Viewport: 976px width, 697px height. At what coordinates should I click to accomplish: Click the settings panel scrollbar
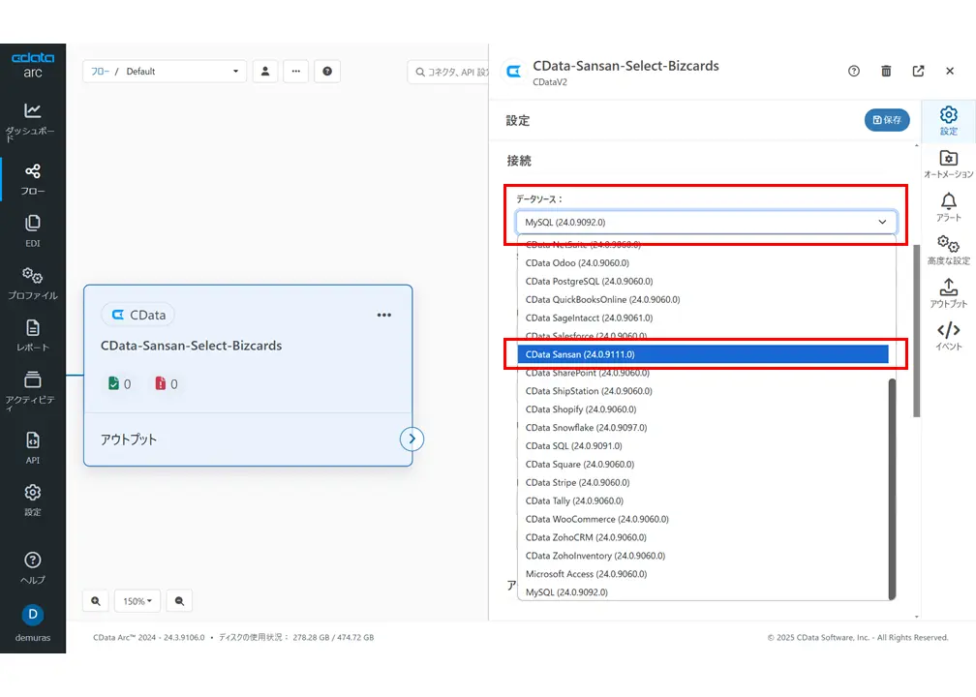[916, 330]
